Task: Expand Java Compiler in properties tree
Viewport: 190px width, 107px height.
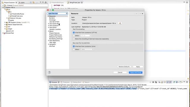Action: pos(49,26)
